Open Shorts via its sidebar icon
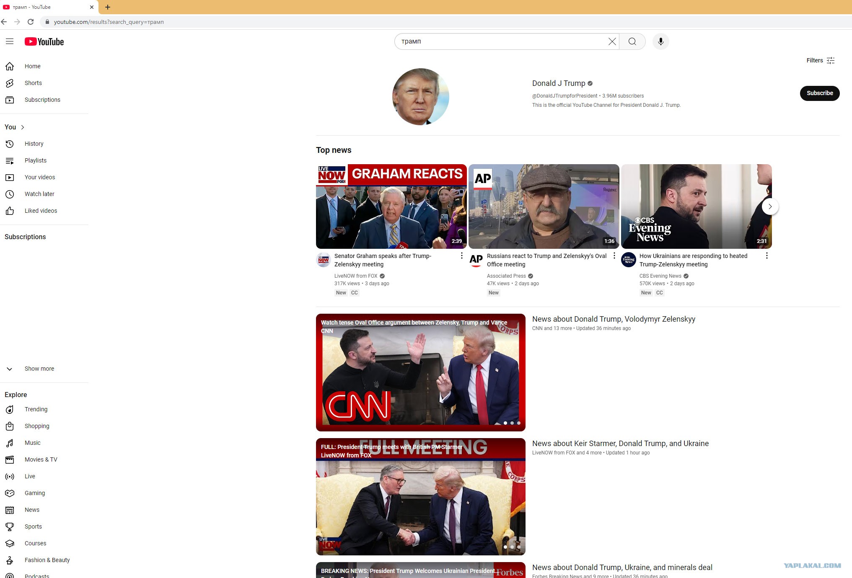The width and height of the screenshot is (852, 578). tap(10, 83)
